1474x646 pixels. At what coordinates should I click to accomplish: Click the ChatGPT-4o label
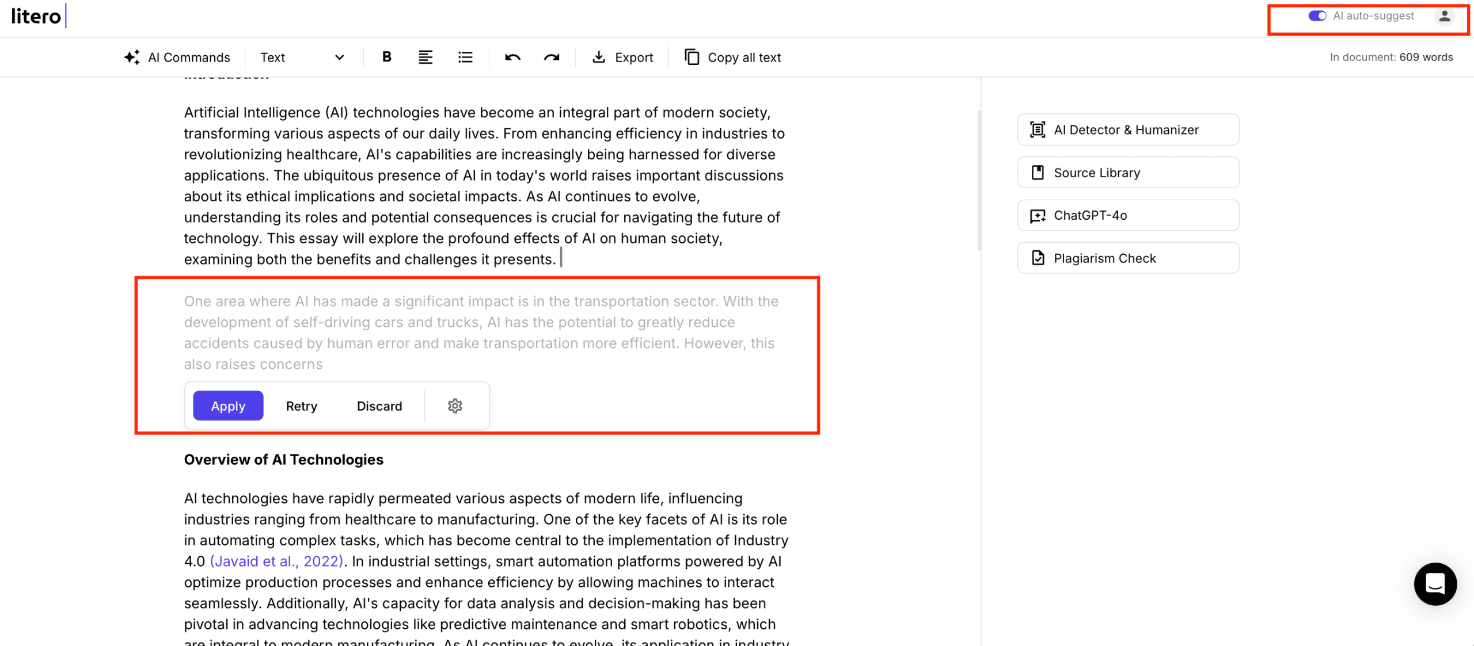click(x=1091, y=216)
